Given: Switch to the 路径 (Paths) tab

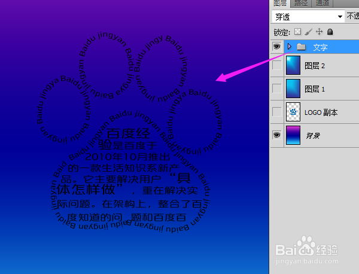Looking at the screenshot, I should (x=300, y=3).
